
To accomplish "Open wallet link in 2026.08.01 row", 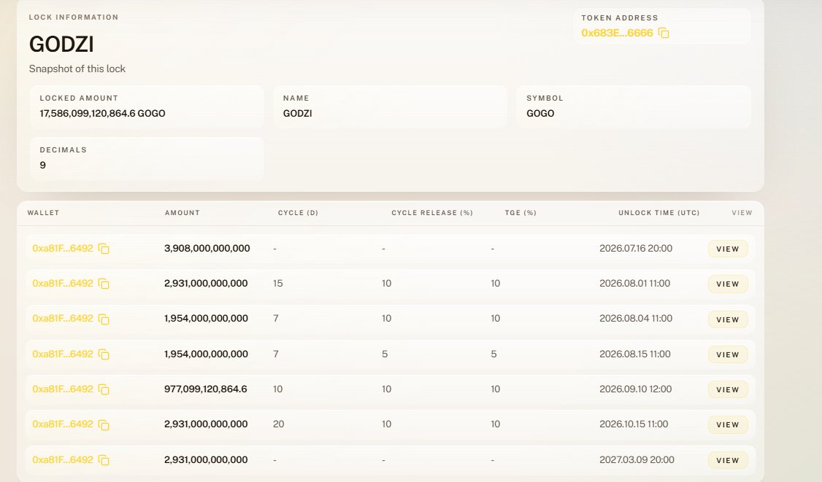I will point(62,284).
